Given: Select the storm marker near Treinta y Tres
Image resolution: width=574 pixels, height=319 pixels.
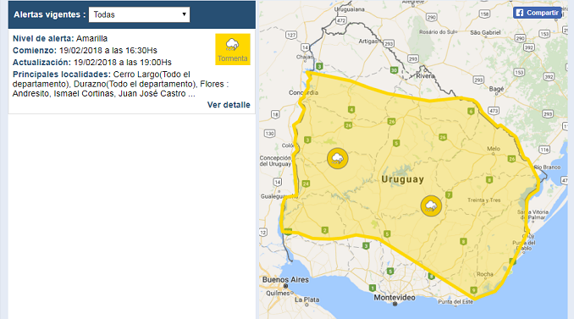Looking at the screenshot, I should (431, 206).
